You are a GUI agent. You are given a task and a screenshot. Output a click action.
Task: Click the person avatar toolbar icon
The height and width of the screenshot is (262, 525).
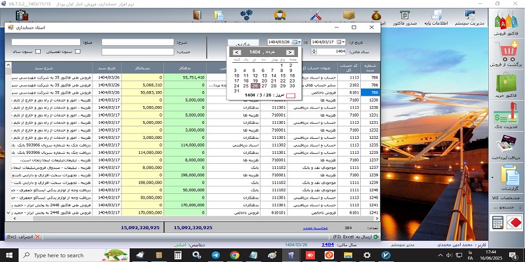pyautogui.click(x=280, y=16)
